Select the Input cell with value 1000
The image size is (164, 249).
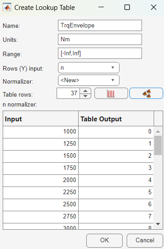[40, 132]
